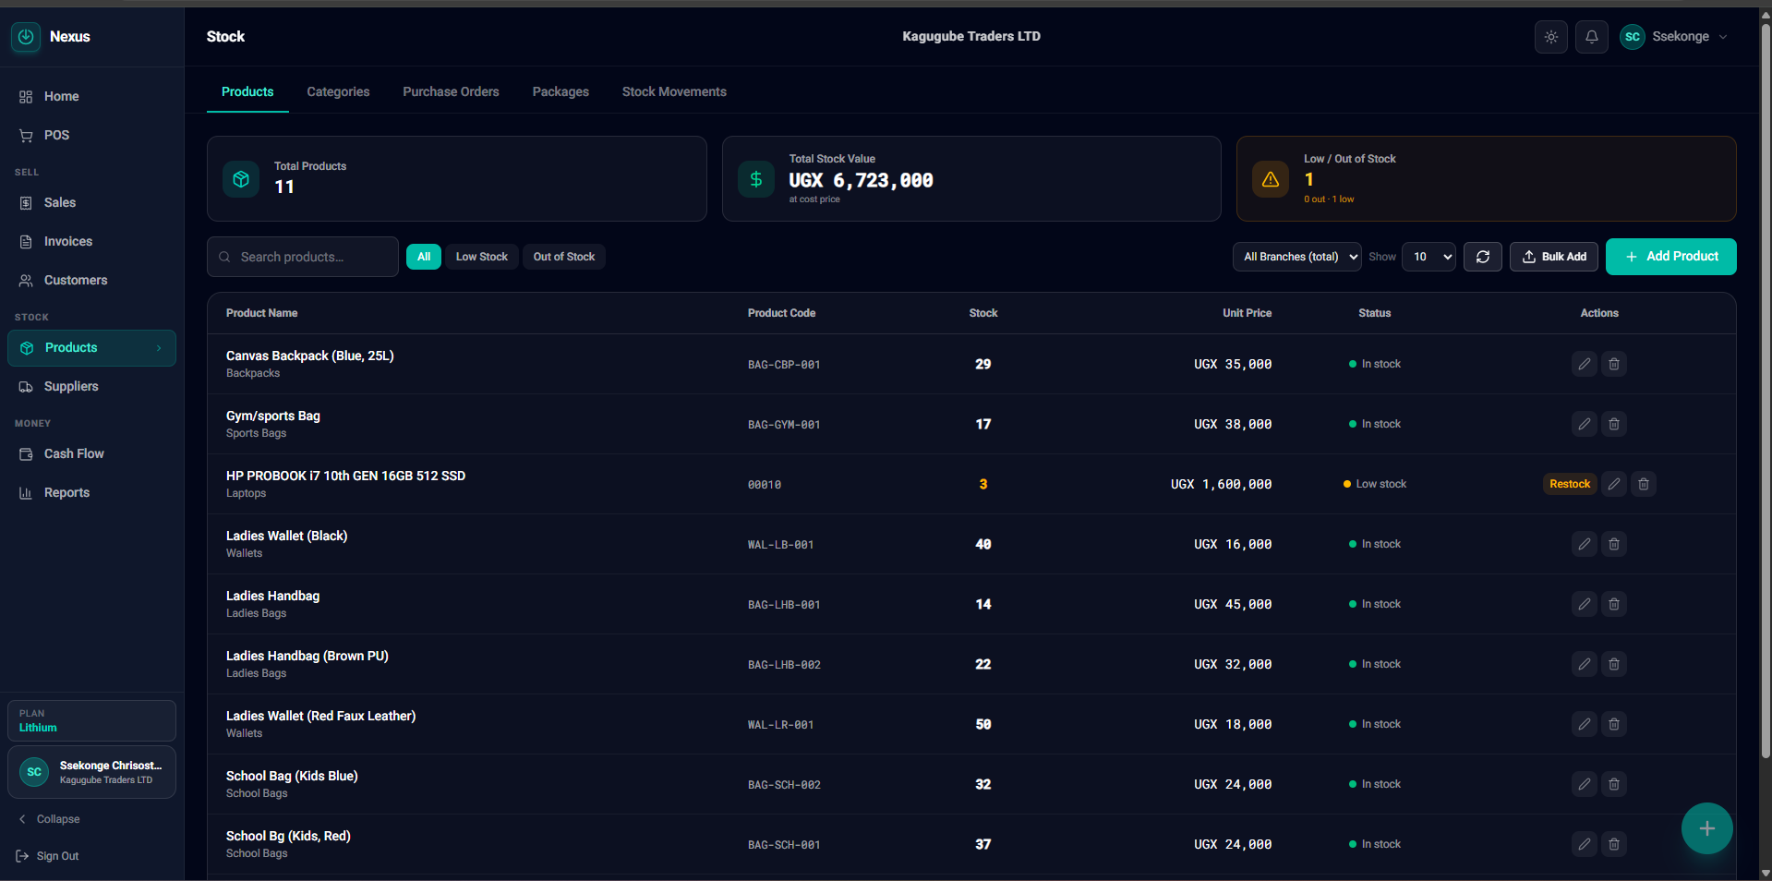Edit the Gym/sports Bag product
This screenshot has width=1772, height=881.
point(1584,424)
